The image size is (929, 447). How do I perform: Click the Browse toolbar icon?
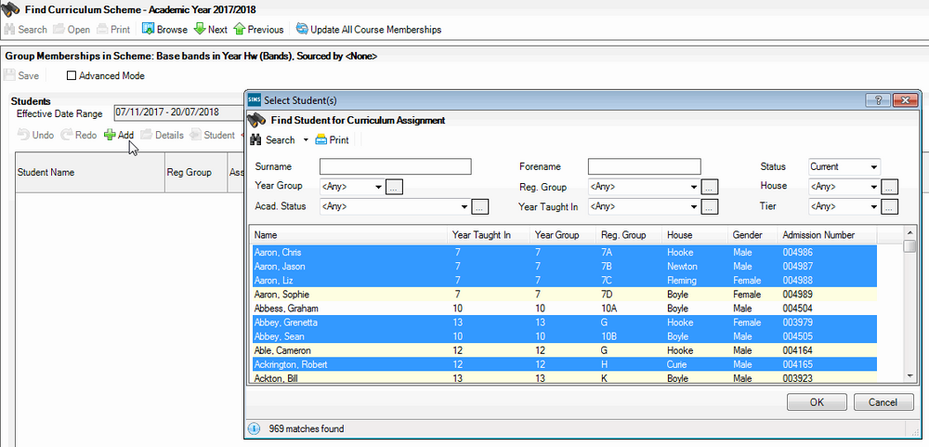click(148, 29)
